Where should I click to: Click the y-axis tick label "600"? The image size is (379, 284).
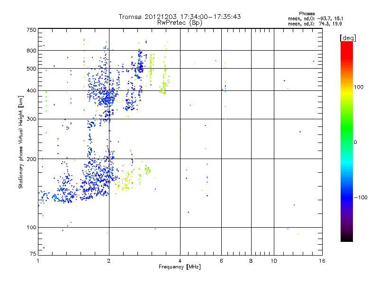31,51
